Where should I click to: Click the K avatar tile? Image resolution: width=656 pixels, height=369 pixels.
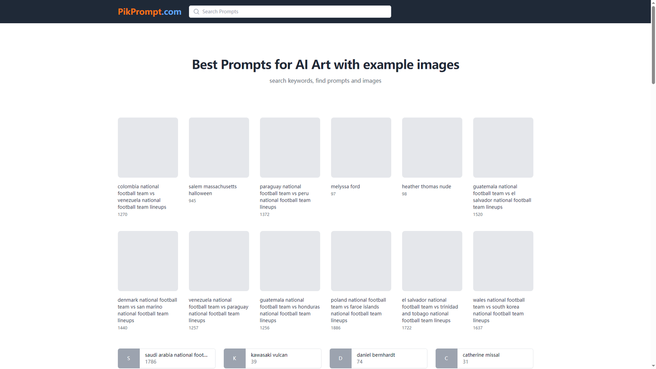(235, 359)
